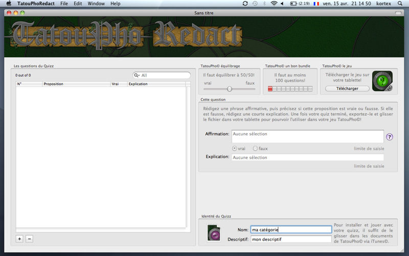409x256 pixels.
Task: Click the French flag input source icon
Action: tap(316, 4)
